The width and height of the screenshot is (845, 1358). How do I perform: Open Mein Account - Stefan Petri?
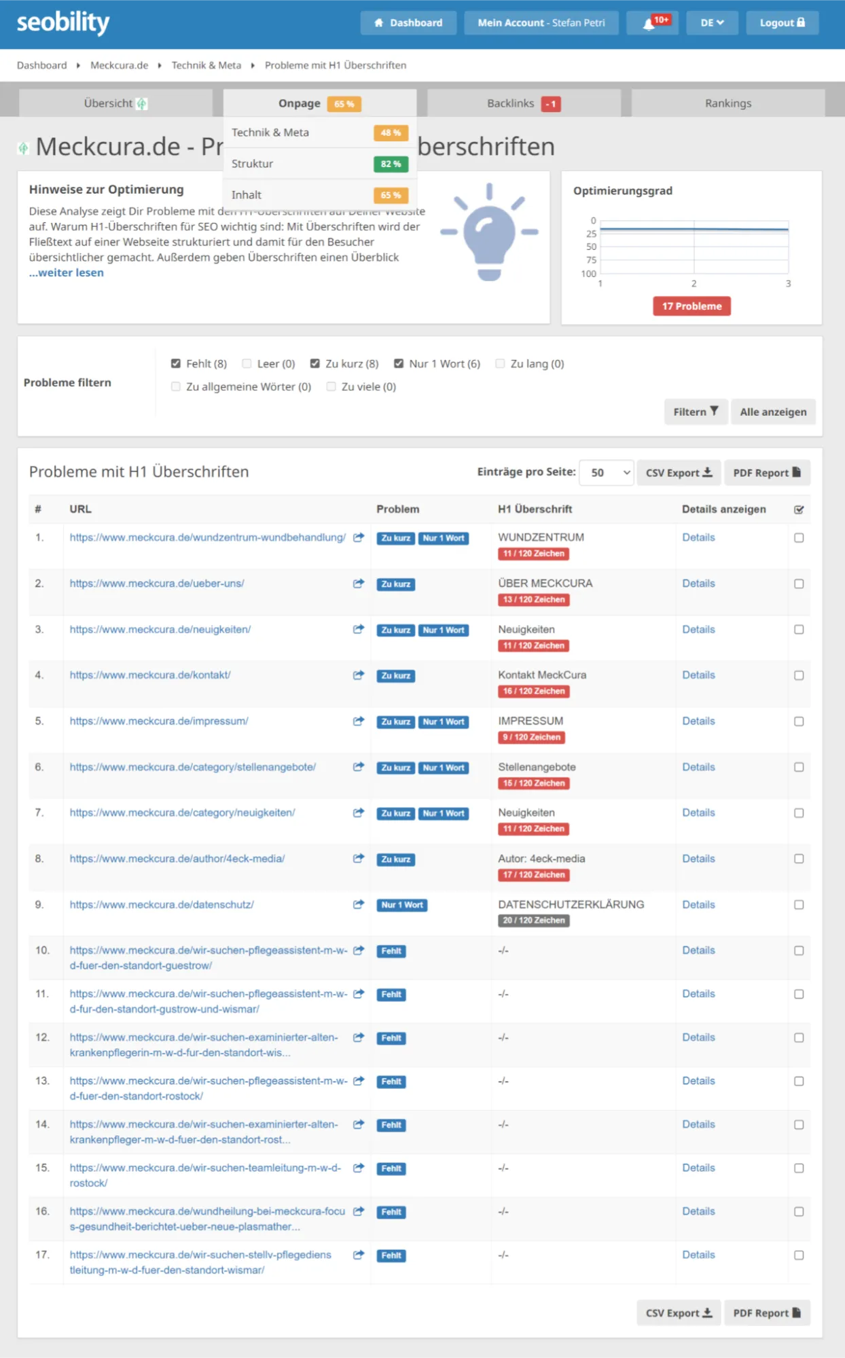(x=541, y=22)
